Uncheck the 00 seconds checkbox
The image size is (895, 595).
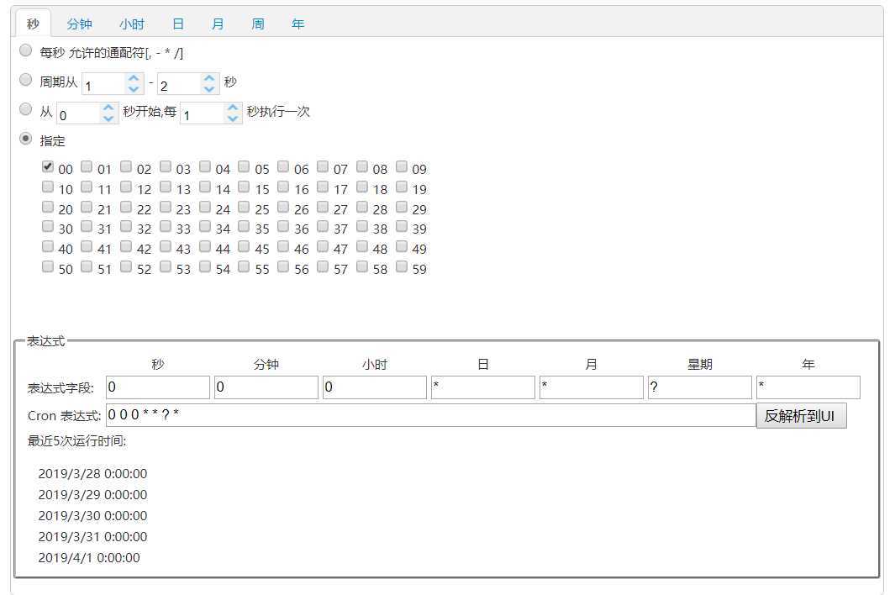pos(48,166)
